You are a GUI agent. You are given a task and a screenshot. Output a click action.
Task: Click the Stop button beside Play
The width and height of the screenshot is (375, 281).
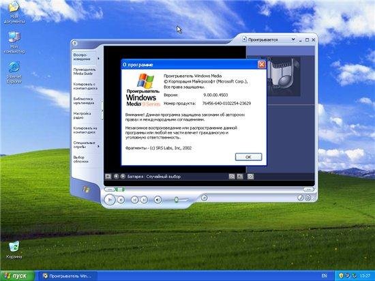pyautogui.click(x=121, y=200)
